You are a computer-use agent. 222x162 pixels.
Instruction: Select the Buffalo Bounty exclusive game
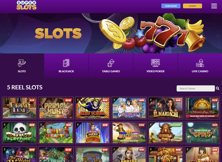coord(166,133)
